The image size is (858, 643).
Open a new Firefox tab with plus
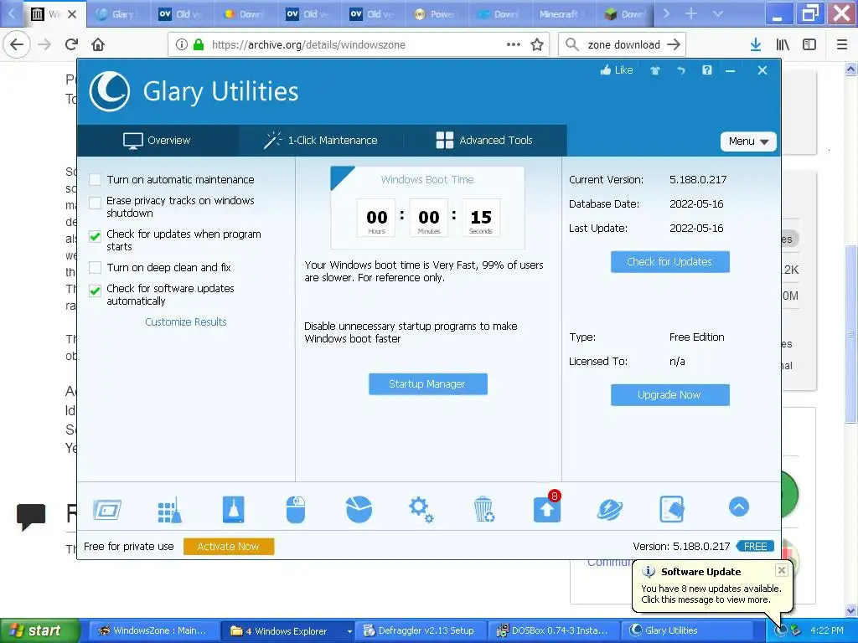click(691, 13)
